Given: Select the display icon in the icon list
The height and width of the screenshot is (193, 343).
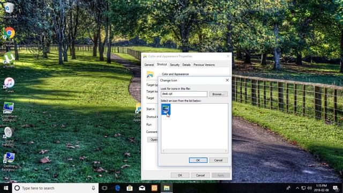Looking at the screenshot, I should click(x=166, y=109).
